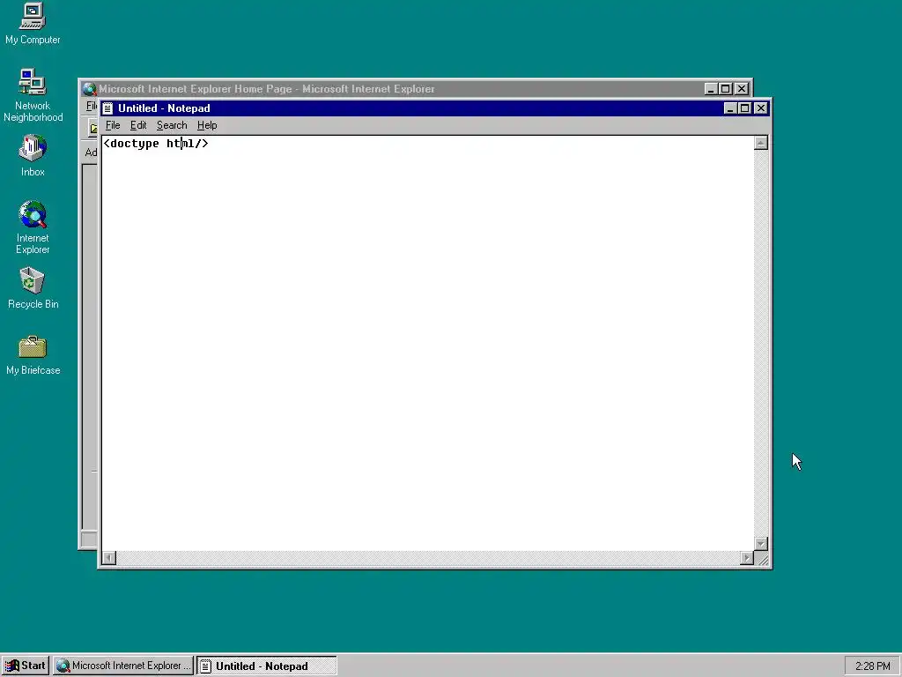
Task: Open the Notepad Search menu
Action: click(172, 125)
